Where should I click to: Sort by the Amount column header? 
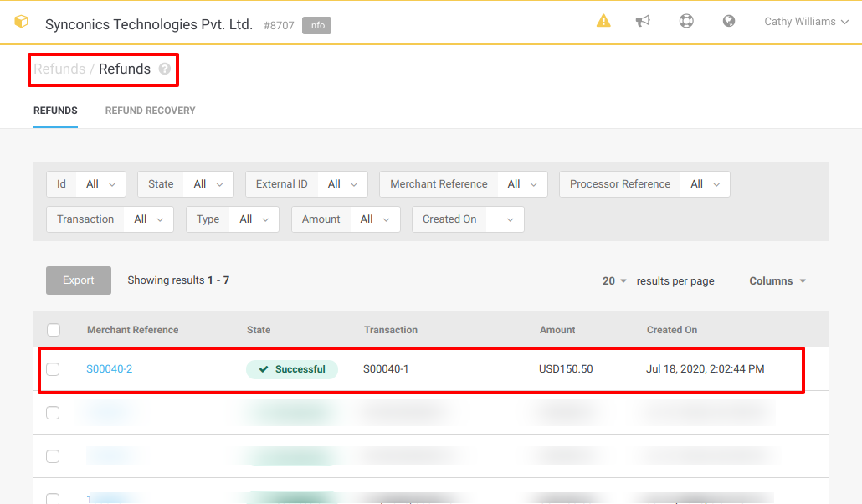point(557,330)
